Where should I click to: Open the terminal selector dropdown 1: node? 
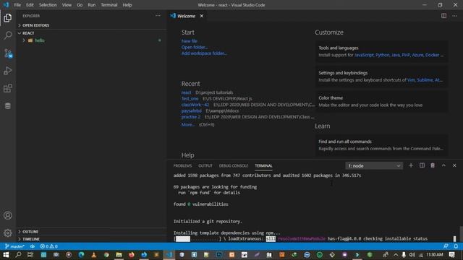(374, 165)
